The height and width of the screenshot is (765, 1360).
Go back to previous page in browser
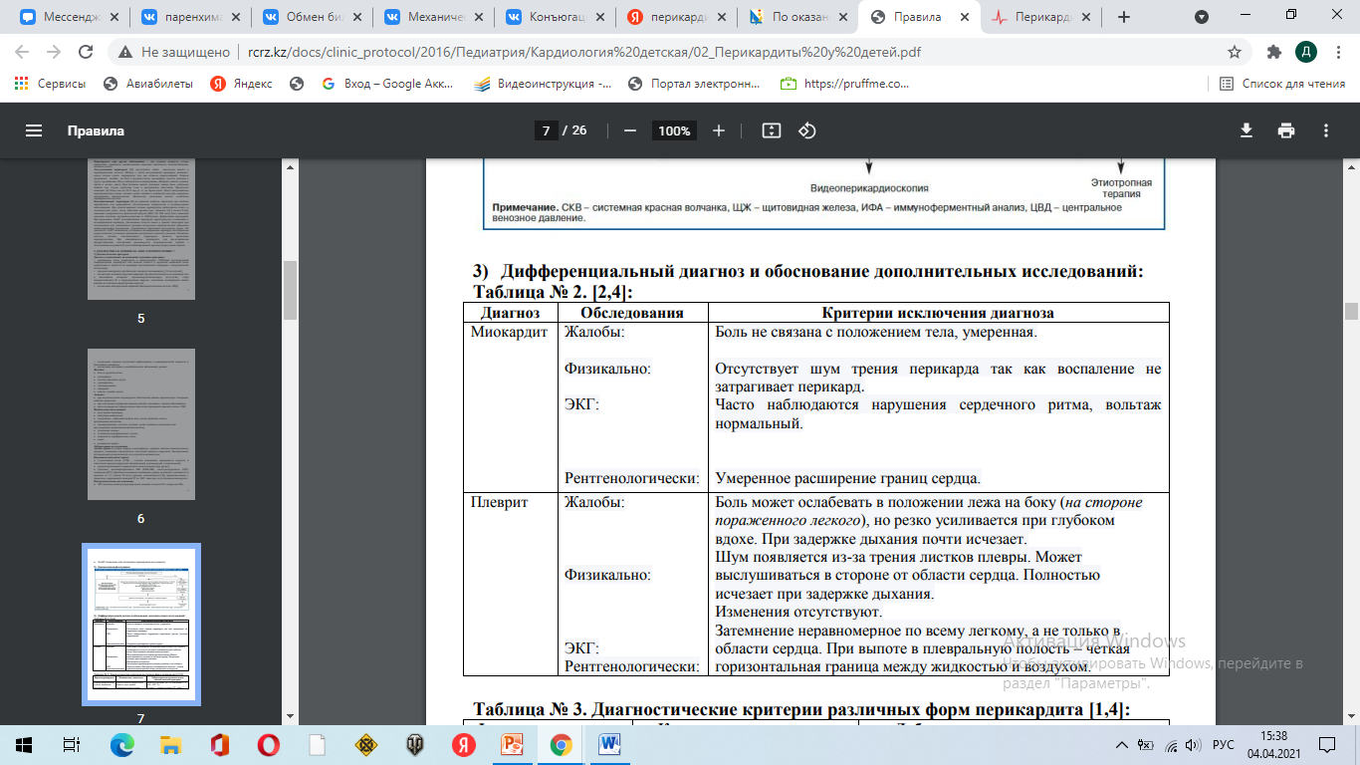[x=22, y=52]
